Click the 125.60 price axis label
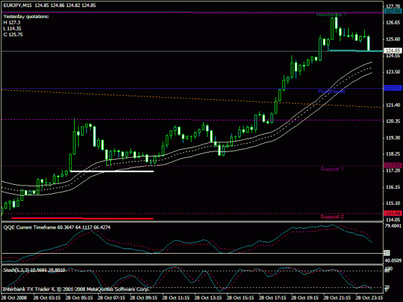 [x=393, y=39]
